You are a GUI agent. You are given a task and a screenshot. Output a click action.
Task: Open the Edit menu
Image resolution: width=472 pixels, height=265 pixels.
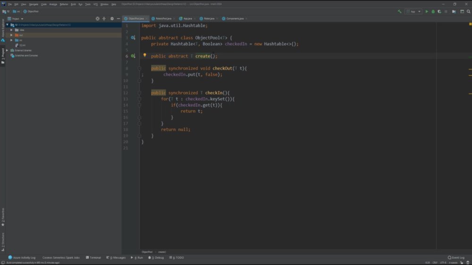pyautogui.click(x=16, y=4)
